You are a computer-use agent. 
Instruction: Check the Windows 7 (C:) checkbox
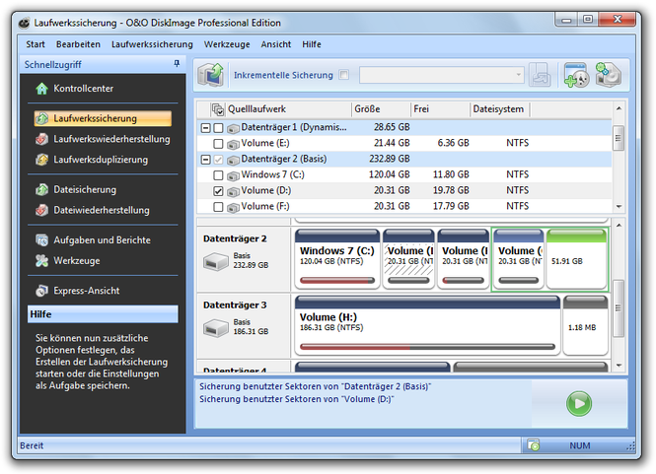218,175
